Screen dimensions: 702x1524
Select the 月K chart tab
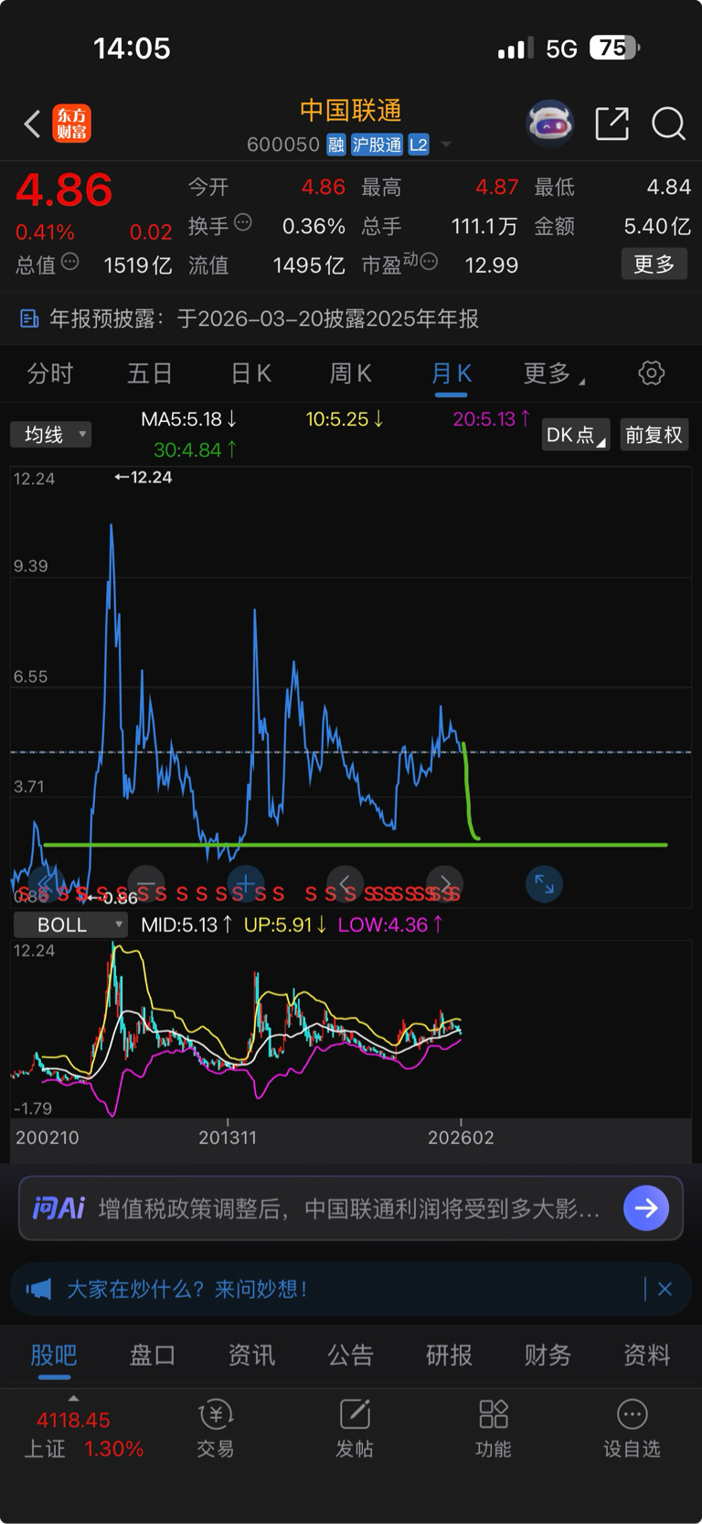452,373
